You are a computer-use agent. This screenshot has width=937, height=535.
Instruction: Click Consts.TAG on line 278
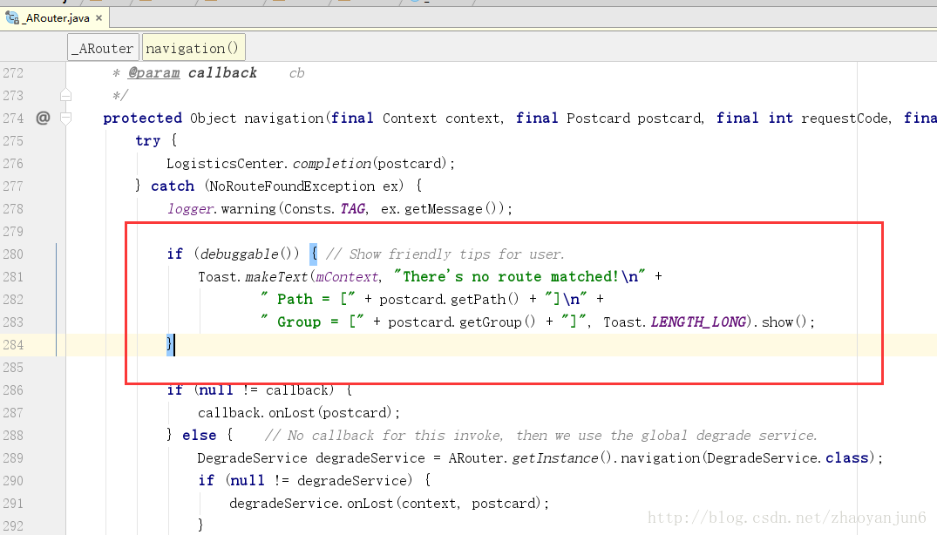point(324,209)
